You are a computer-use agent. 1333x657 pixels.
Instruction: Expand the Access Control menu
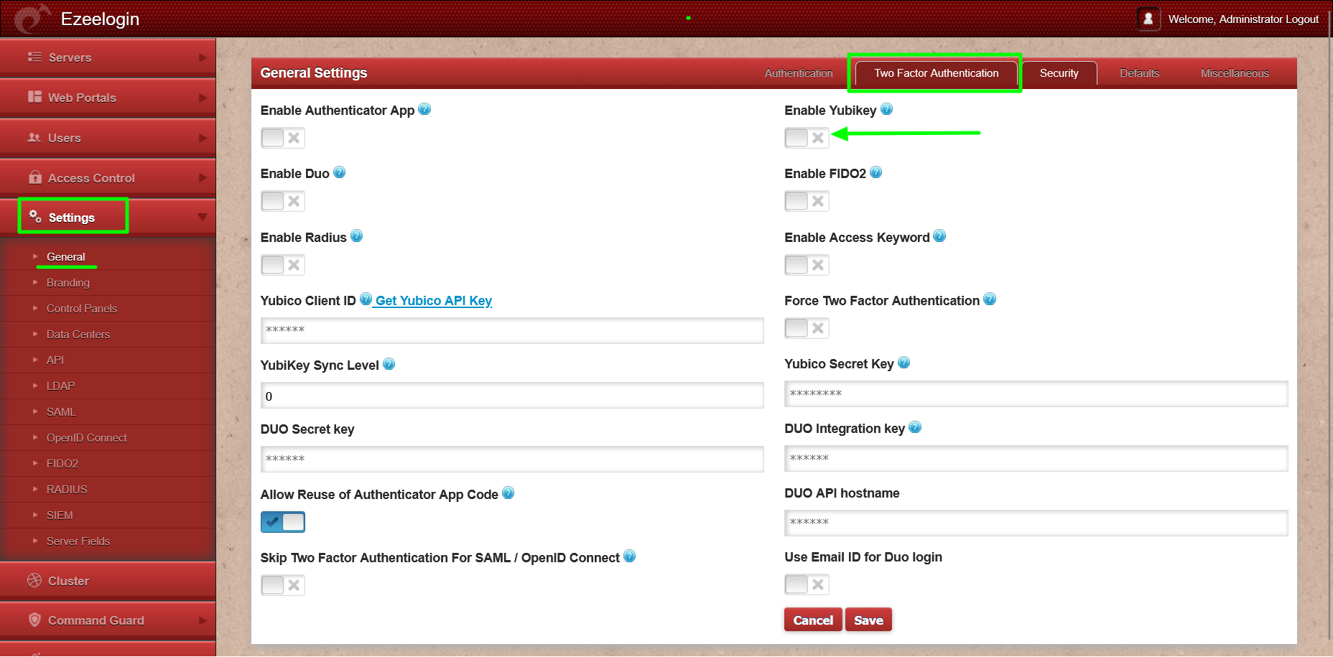(x=108, y=178)
